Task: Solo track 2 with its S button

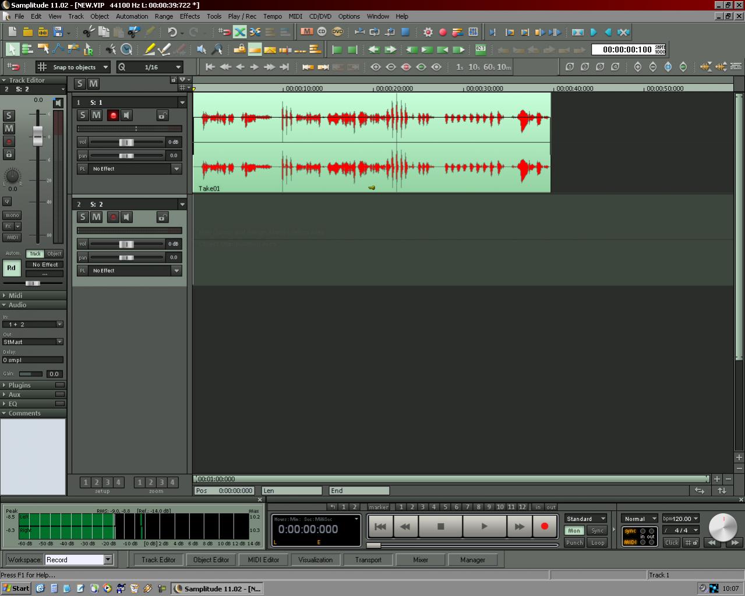Action: pyautogui.click(x=83, y=217)
